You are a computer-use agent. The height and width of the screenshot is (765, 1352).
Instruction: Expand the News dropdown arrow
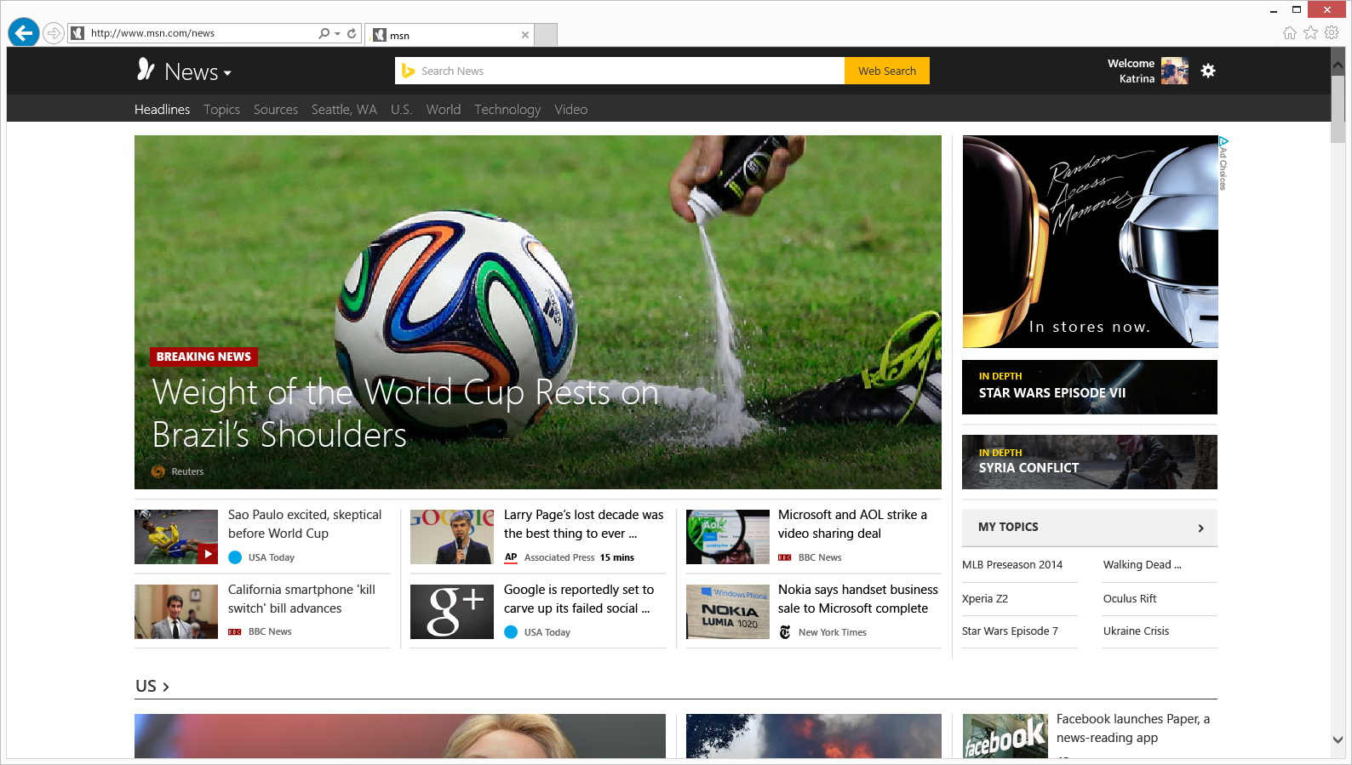click(x=228, y=73)
